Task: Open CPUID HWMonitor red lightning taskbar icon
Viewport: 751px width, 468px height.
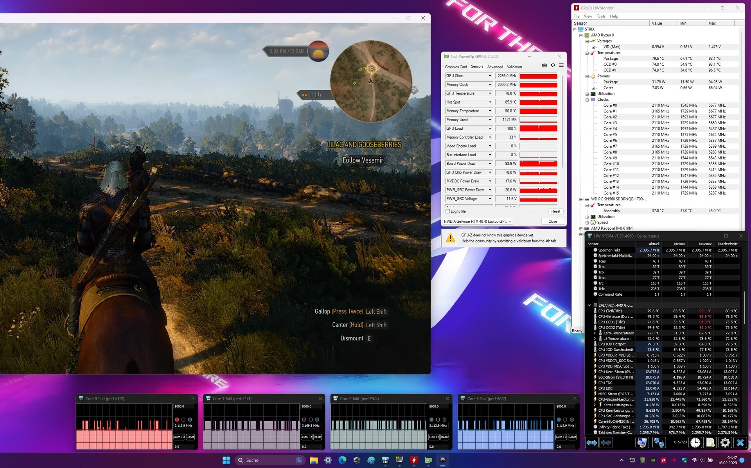Action: pyautogui.click(x=414, y=460)
